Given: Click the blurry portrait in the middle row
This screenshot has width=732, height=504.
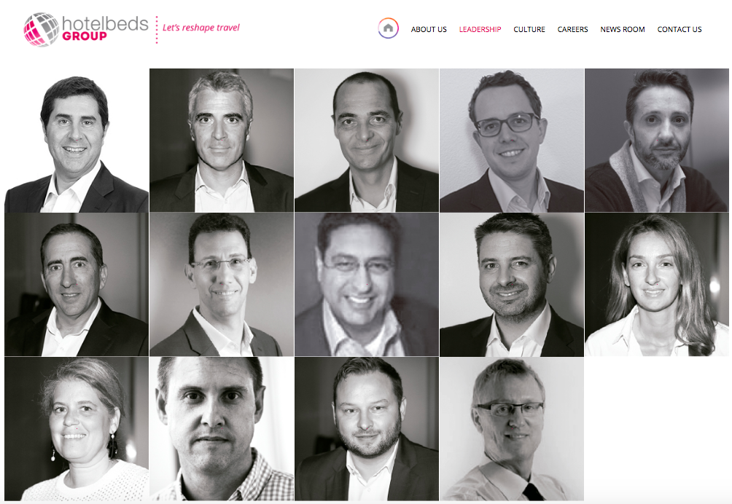Looking at the screenshot, I should point(367,284).
